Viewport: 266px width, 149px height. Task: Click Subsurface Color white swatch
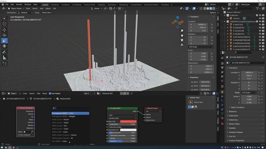[128, 130]
